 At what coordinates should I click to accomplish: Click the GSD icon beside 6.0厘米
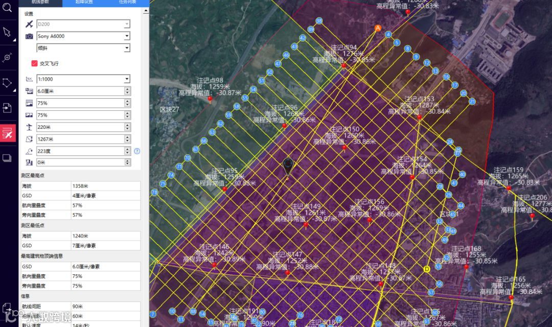coord(29,91)
